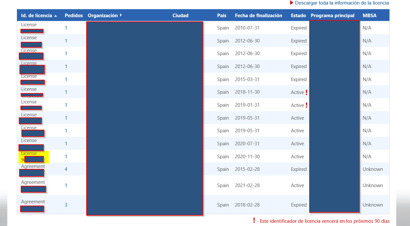Sort by Estado column header
The width and height of the screenshot is (410, 226).
point(298,16)
